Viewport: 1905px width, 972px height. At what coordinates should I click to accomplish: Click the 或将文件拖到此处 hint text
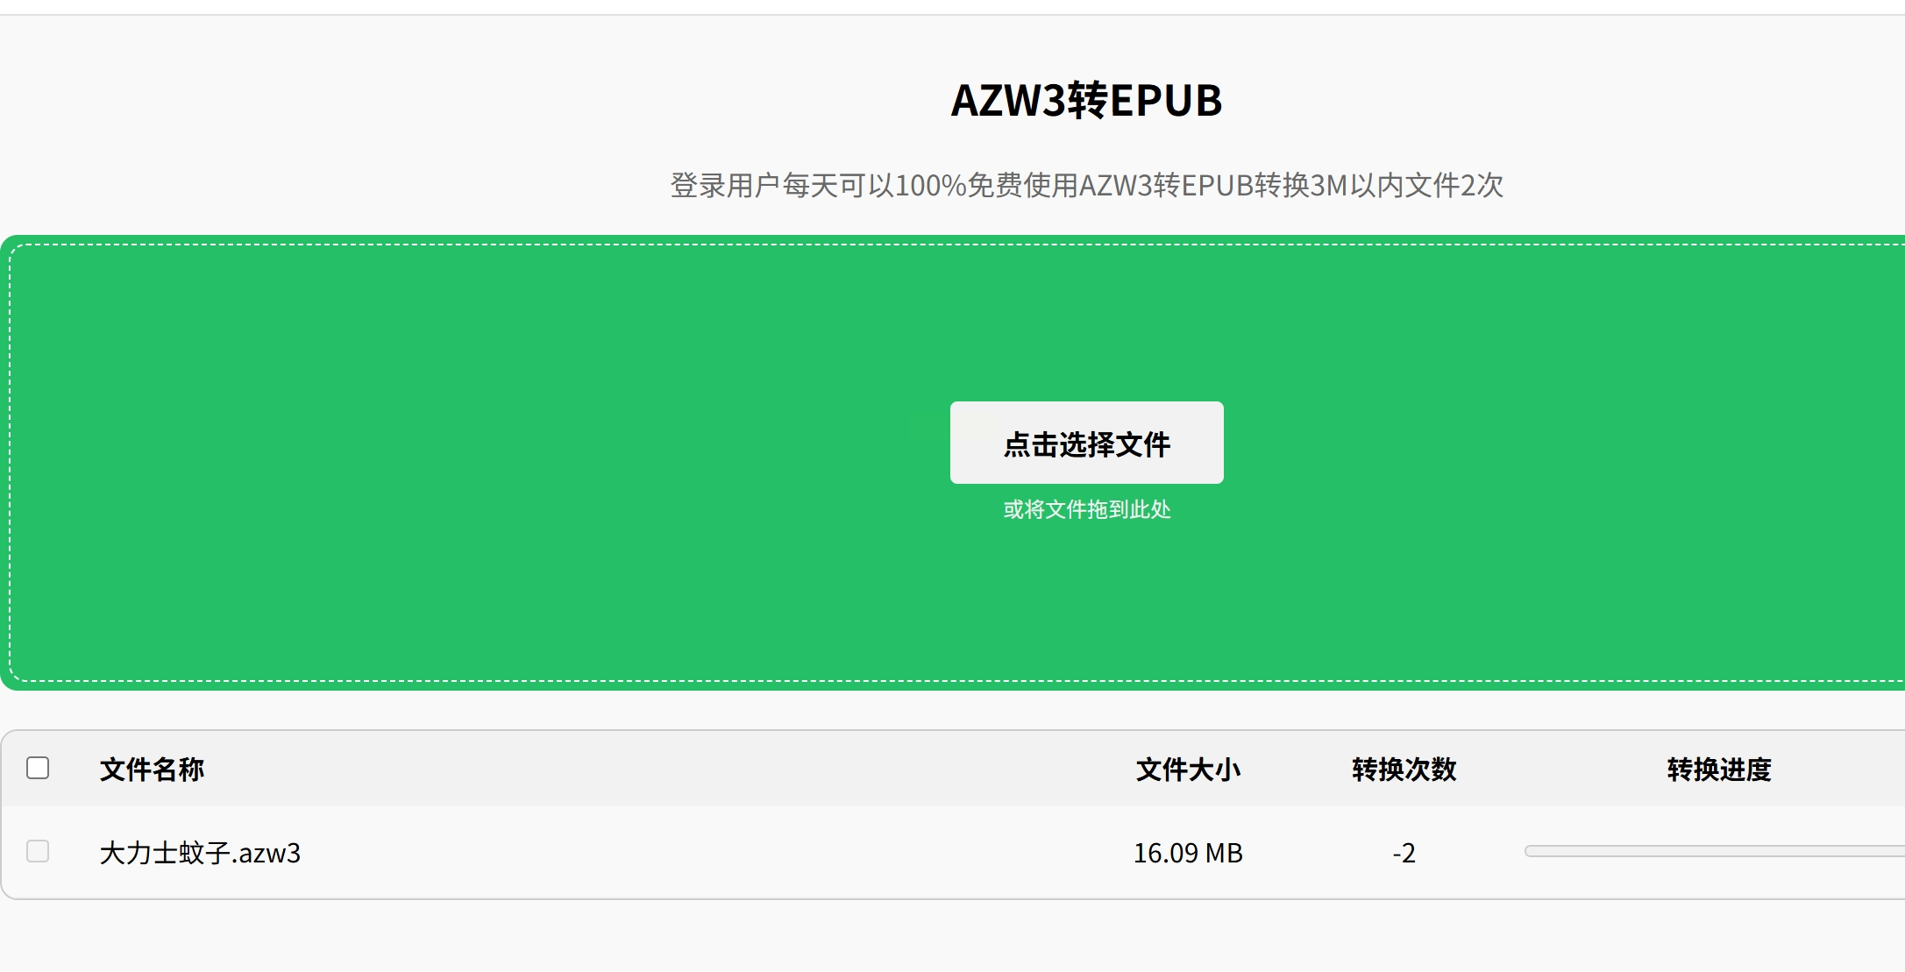[1086, 509]
